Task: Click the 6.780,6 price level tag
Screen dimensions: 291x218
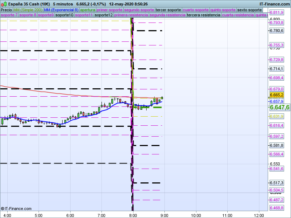Action: (x=277, y=31)
